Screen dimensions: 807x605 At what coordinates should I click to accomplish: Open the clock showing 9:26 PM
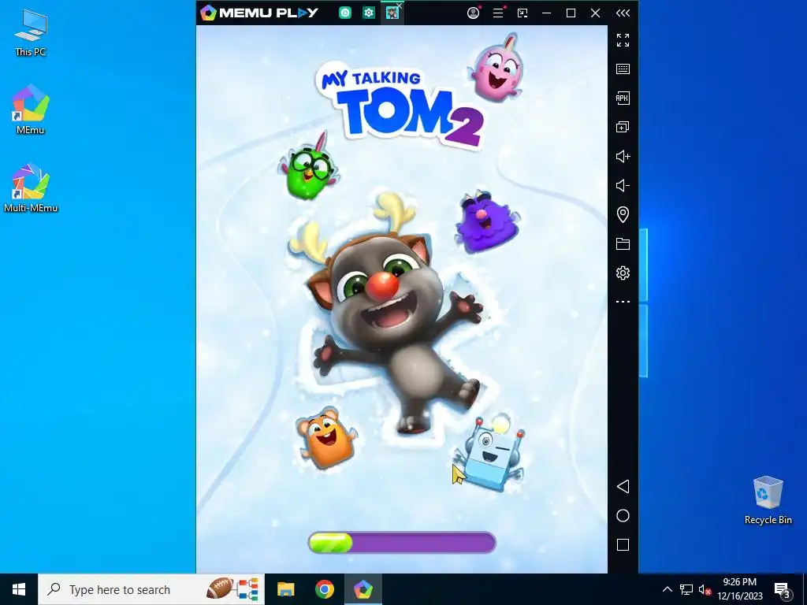(739, 589)
